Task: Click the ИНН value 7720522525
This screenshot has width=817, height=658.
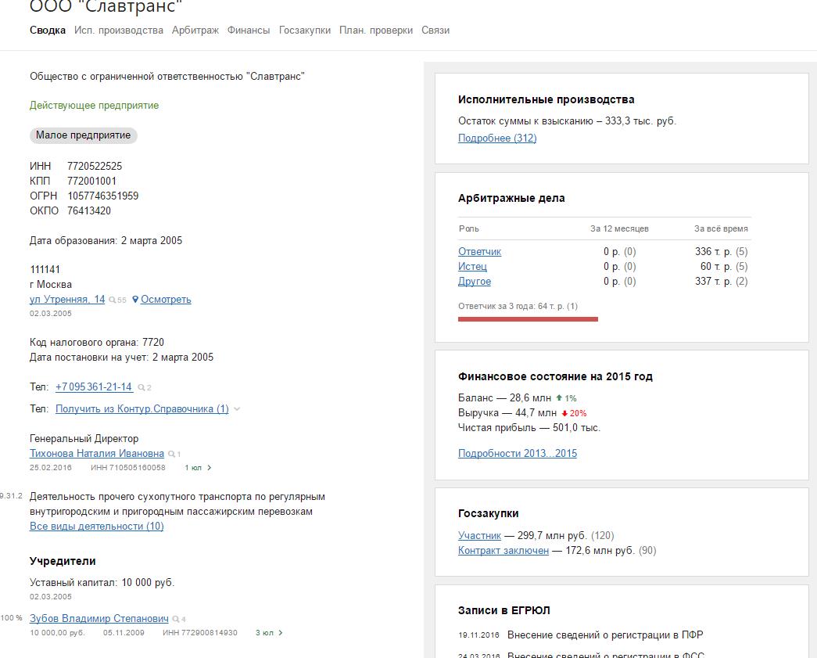Action: [95, 167]
